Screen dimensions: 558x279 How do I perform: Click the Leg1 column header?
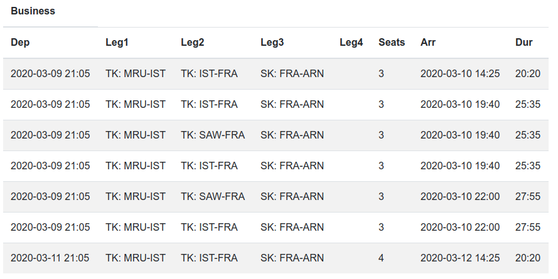(117, 43)
